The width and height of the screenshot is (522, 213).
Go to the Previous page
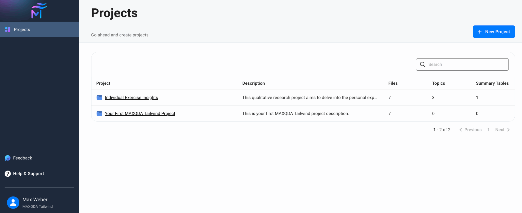point(471,130)
